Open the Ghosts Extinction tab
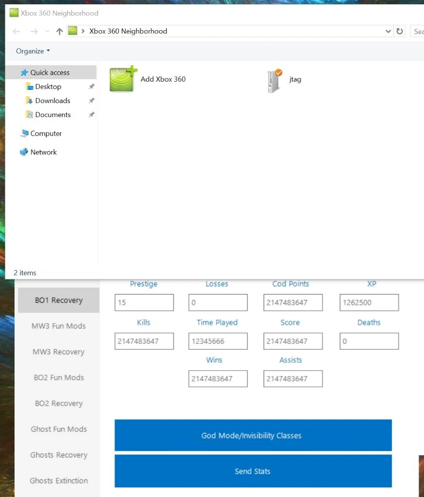This screenshot has width=424, height=497. tap(59, 480)
